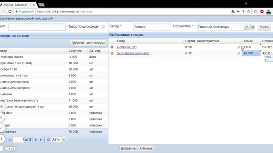Open the AdBlock extension icon
Viewport: 273px width, 153px height.
point(261,11)
